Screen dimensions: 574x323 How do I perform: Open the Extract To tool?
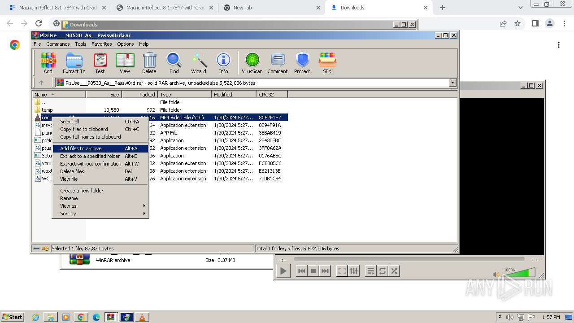[x=74, y=63]
